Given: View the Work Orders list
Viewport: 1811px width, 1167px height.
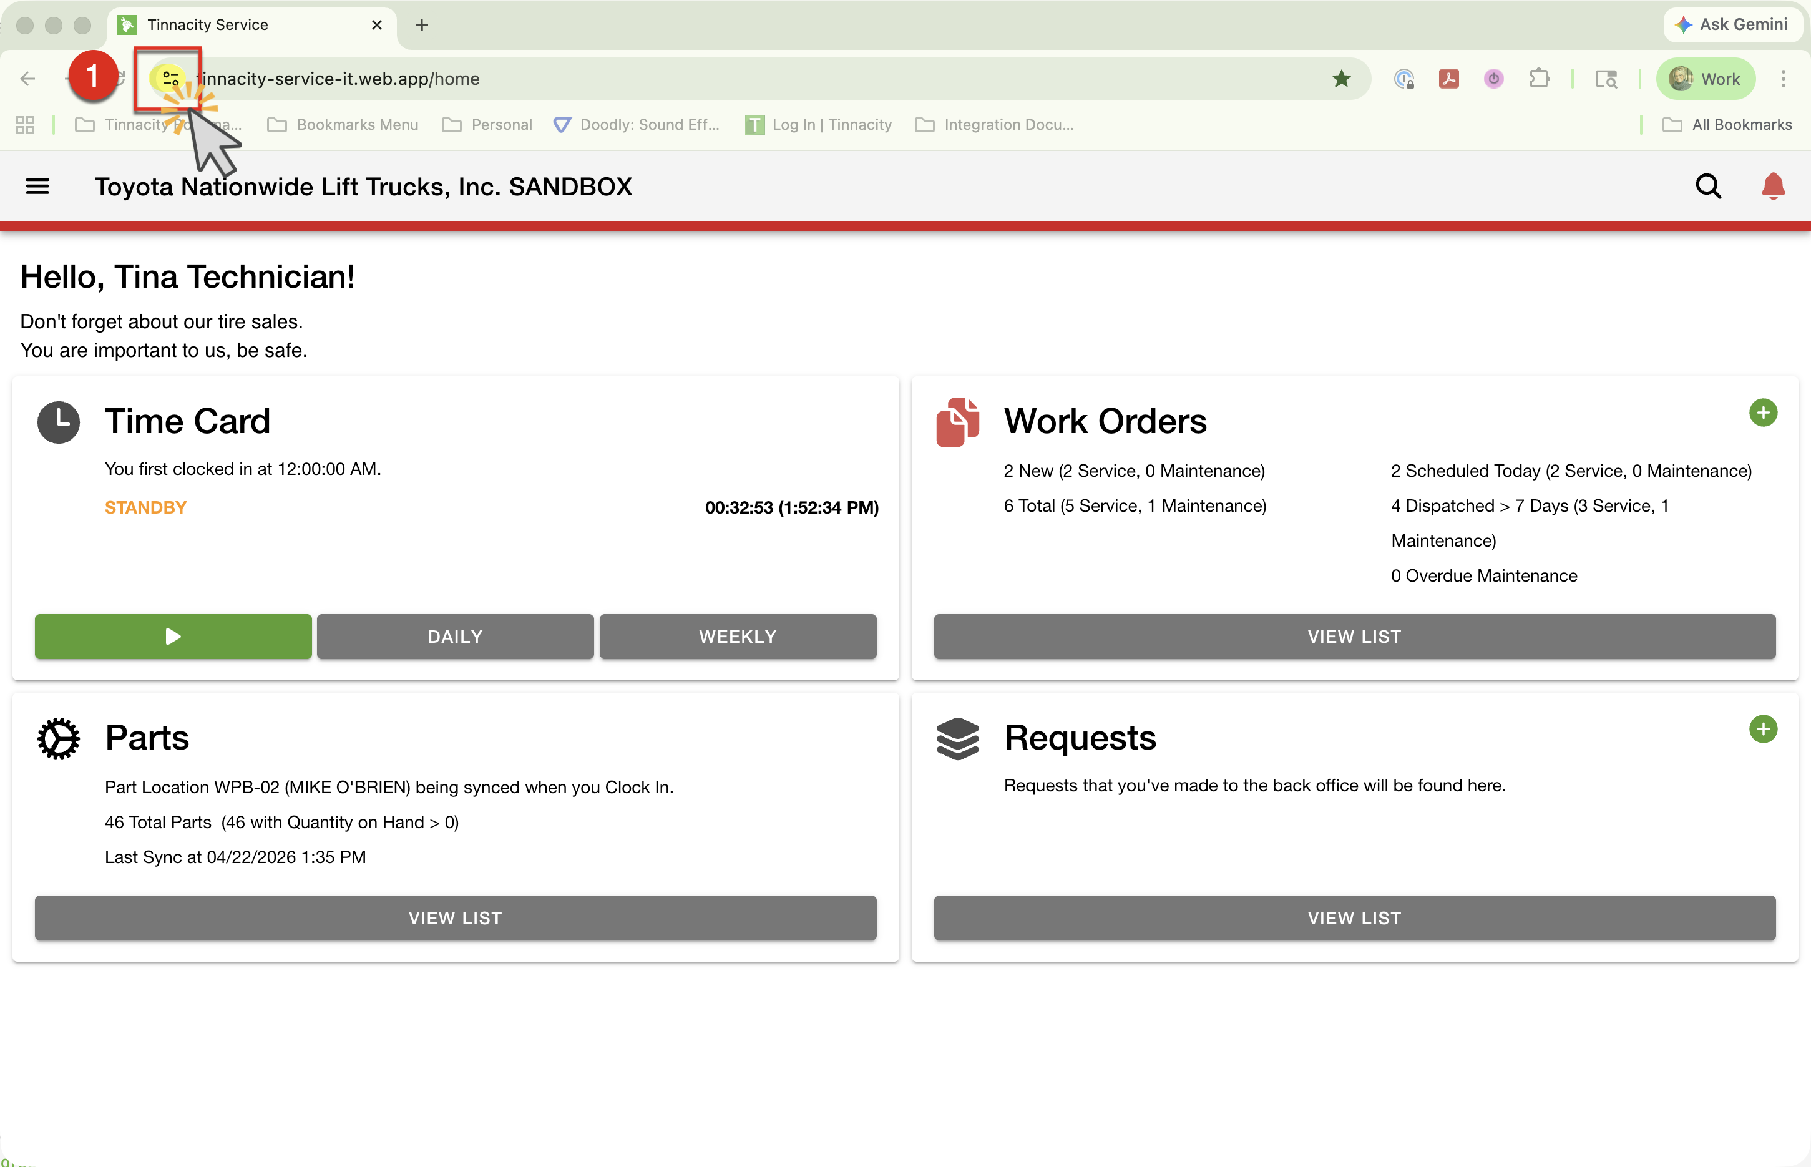Looking at the screenshot, I should tap(1354, 637).
